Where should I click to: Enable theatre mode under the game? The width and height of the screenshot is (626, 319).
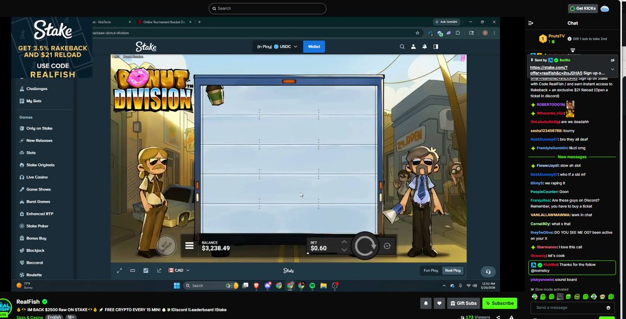(133, 270)
